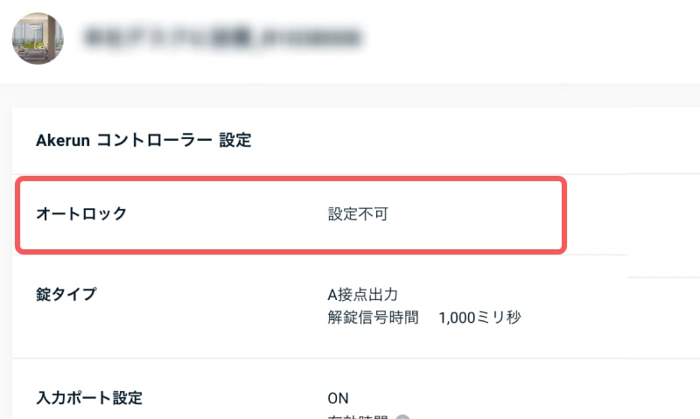Click the help icon beside 有効時間
This screenshot has height=419, width=700.
point(402,416)
